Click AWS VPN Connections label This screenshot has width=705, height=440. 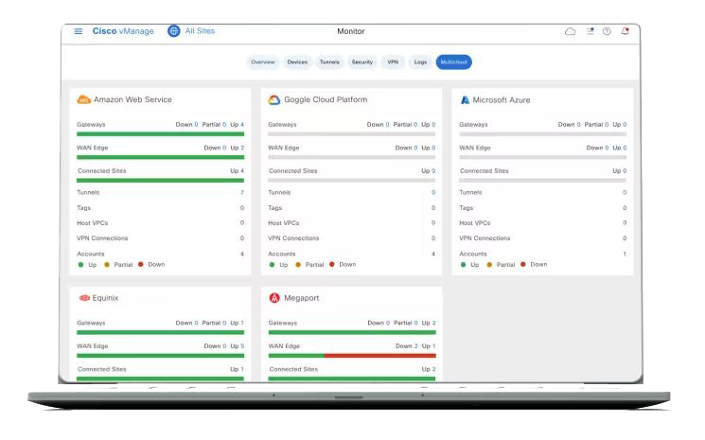(102, 238)
